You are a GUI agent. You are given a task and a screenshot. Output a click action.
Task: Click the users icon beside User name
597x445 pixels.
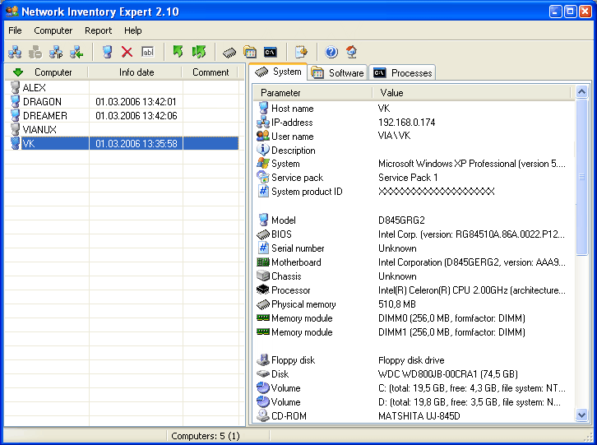[263, 136]
